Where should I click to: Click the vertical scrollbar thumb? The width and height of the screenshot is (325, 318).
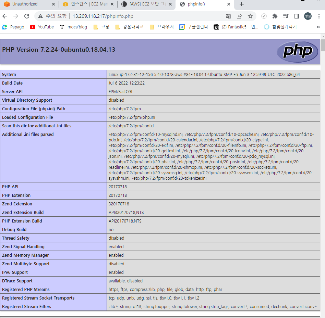click(323, 45)
